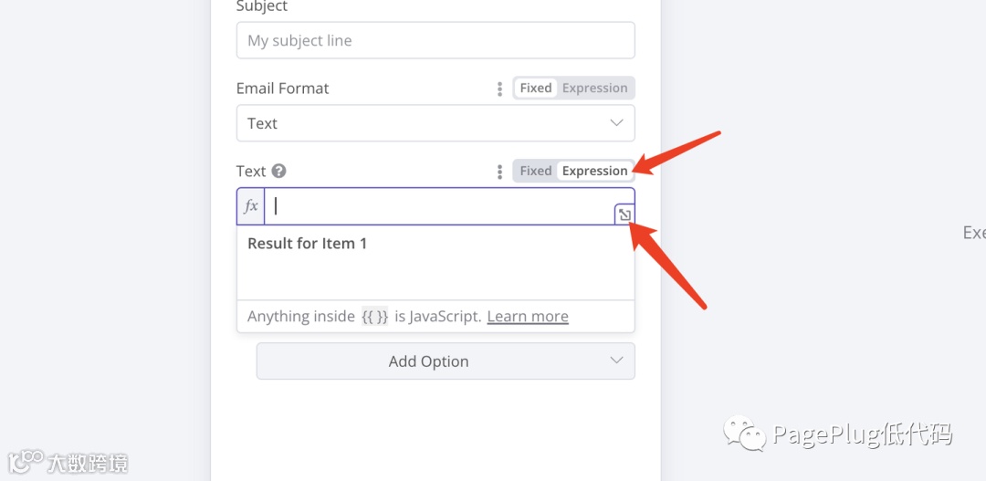Click the WeChat logo near PagePlug watermark
Image resolution: width=986 pixels, height=481 pixels.
point(745,434)
